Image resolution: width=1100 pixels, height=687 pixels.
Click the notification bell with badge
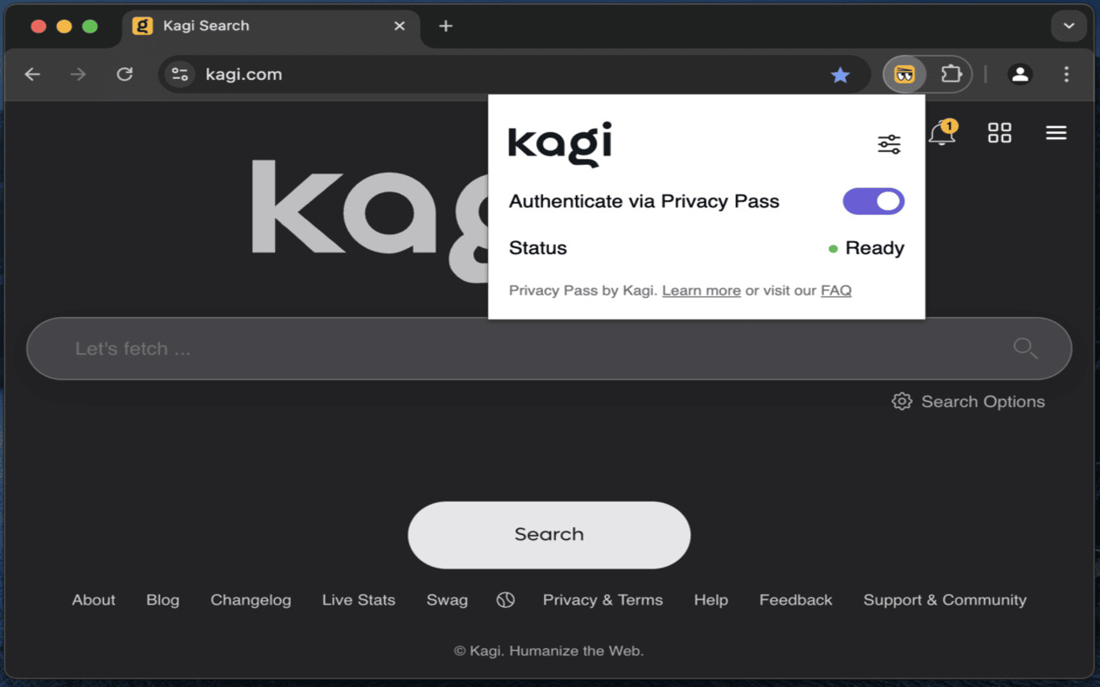pos(942,133)
